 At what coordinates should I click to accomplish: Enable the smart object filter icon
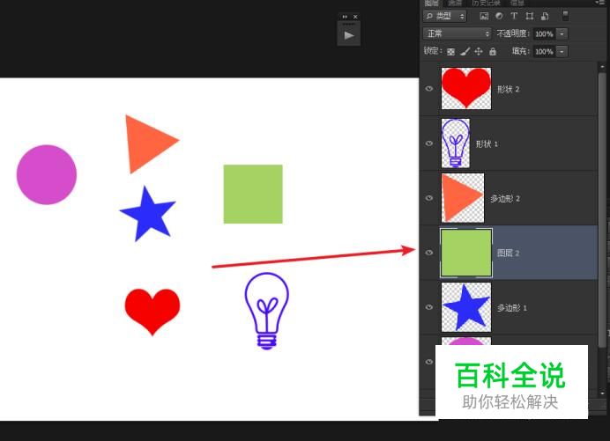(545, 16)
